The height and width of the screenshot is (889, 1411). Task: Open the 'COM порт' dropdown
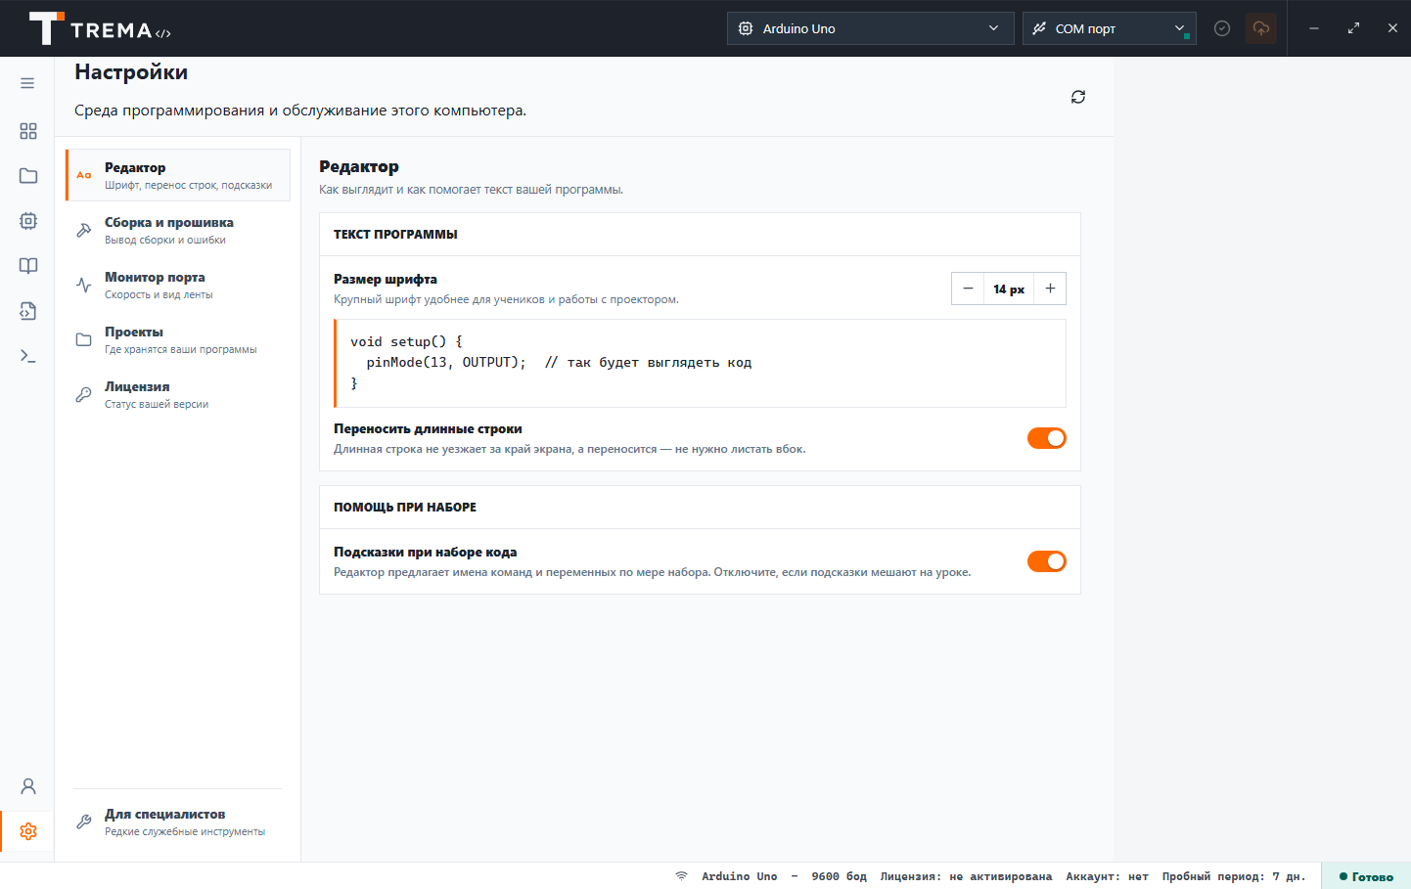tap(1110, 28)
